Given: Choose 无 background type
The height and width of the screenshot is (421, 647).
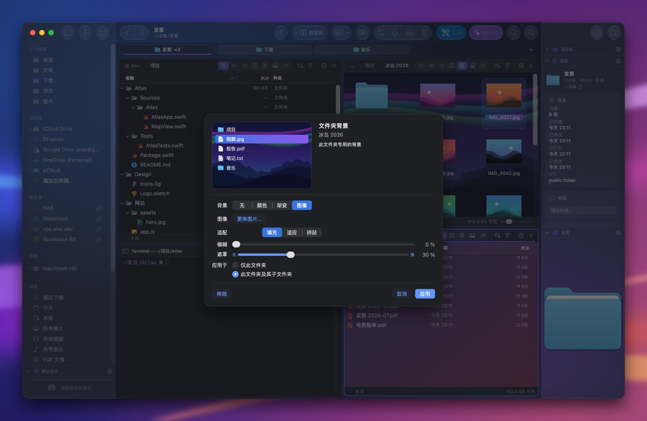Looking at the screenshot, I should point(242,205).
